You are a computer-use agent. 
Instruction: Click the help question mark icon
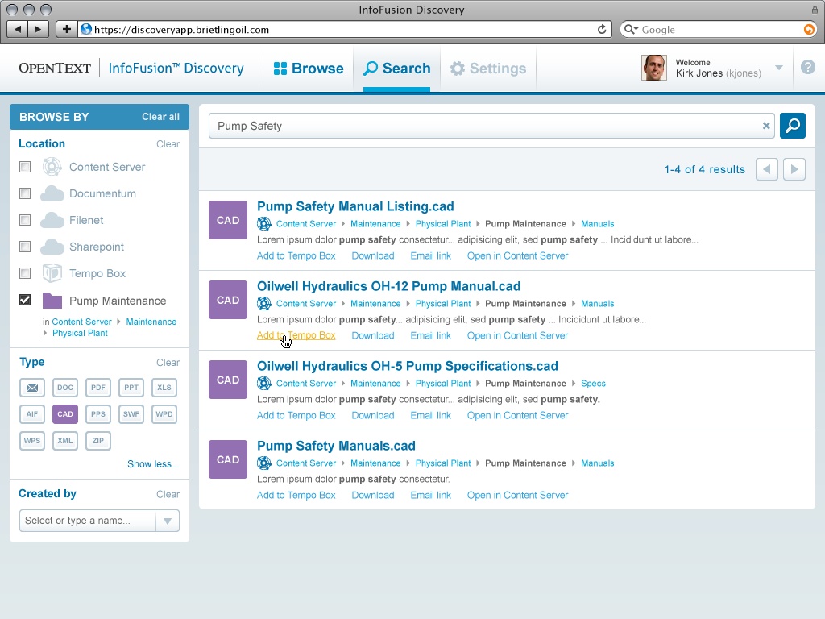(807, 68)
